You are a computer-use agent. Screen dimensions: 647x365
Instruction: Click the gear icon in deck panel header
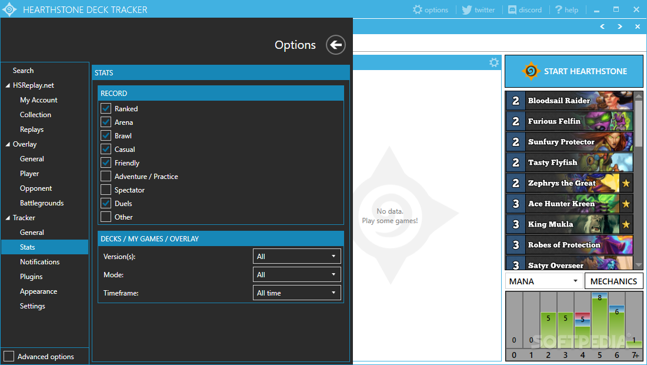(x=494, y=62)
